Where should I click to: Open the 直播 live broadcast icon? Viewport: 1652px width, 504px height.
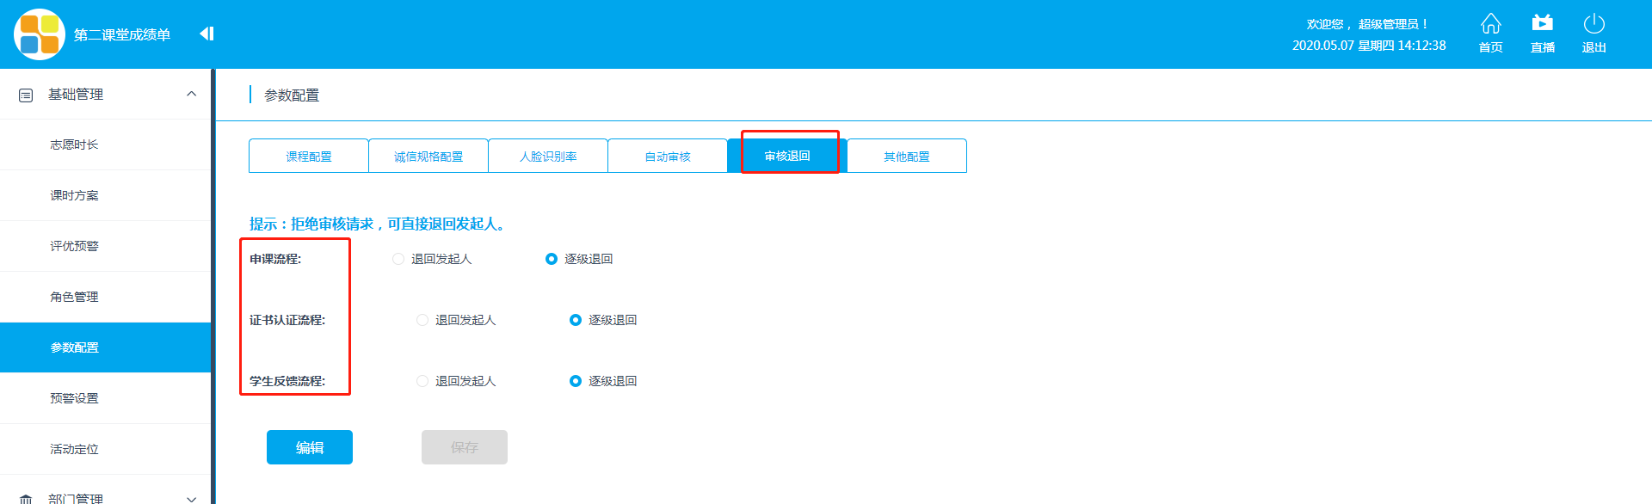pos(1542,24)
